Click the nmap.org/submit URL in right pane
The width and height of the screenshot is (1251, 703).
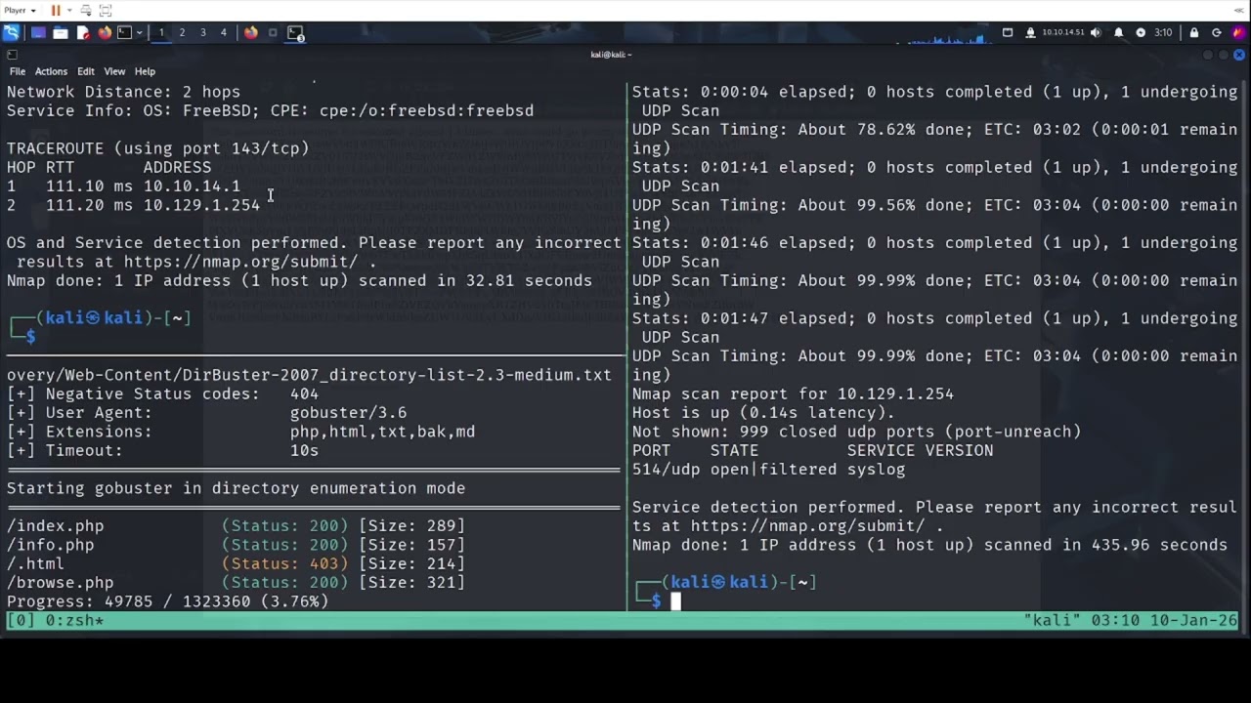click(807, 526)
